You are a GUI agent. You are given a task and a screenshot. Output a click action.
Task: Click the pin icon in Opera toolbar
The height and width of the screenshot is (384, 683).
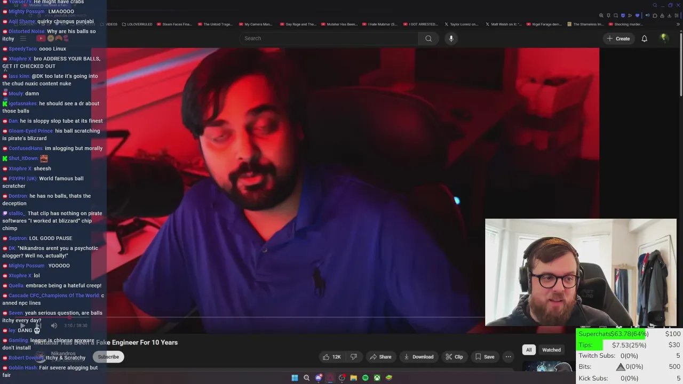click(x=608, y=15)
